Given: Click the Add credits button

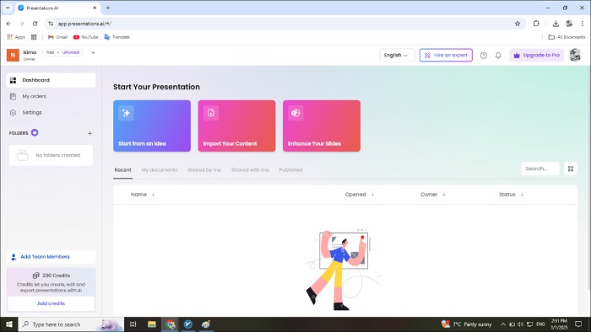Looking at the screenshot, I should click(51, 303).
